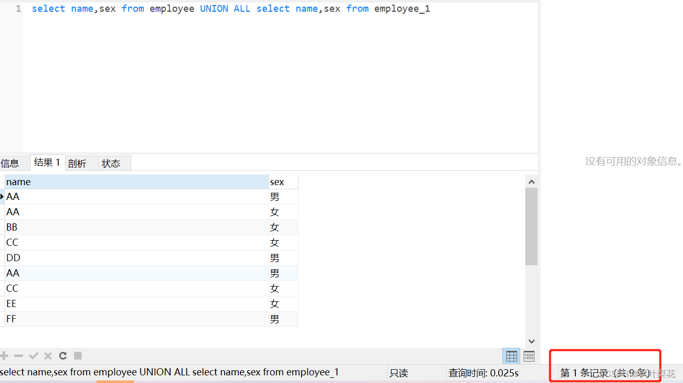Apply changes with the checkmark icon
This screenshot has height=383, width=683.
[x=34, y=355]
